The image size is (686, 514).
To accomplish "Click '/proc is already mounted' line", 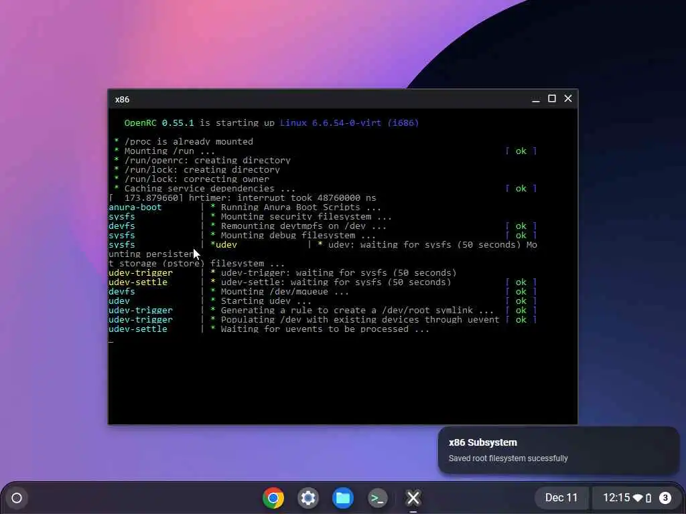I will pyautogui.click(x=188, y=142).
